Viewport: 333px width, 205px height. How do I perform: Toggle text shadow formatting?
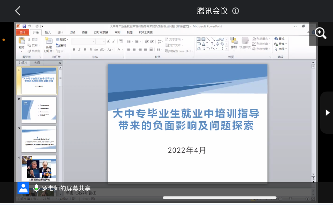pyautogui.click(x=91, y=50)
